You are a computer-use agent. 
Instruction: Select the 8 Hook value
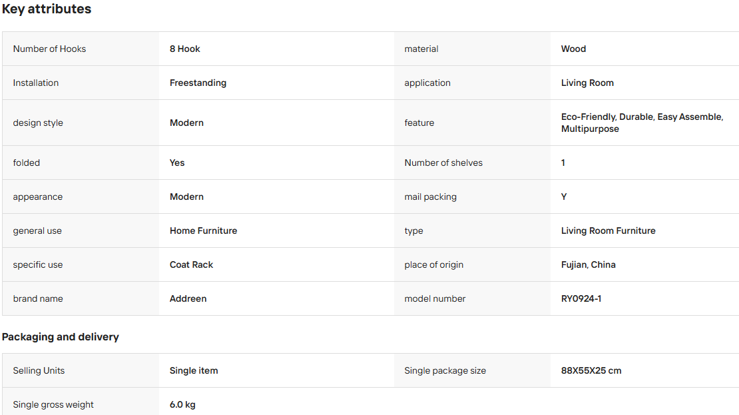point(185,49)
